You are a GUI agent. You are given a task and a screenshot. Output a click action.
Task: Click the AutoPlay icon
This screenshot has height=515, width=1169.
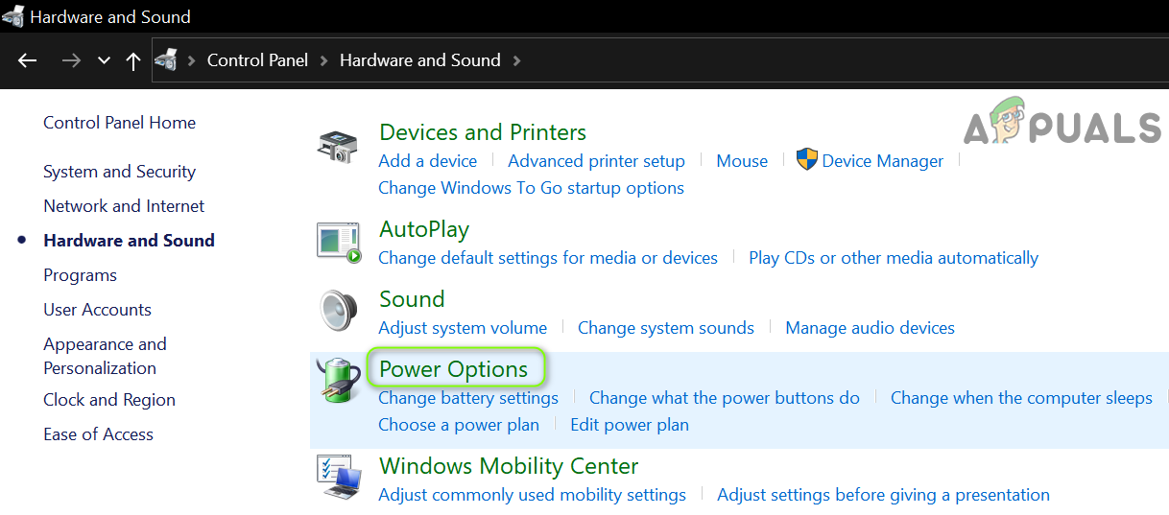(x=339, y=242)
